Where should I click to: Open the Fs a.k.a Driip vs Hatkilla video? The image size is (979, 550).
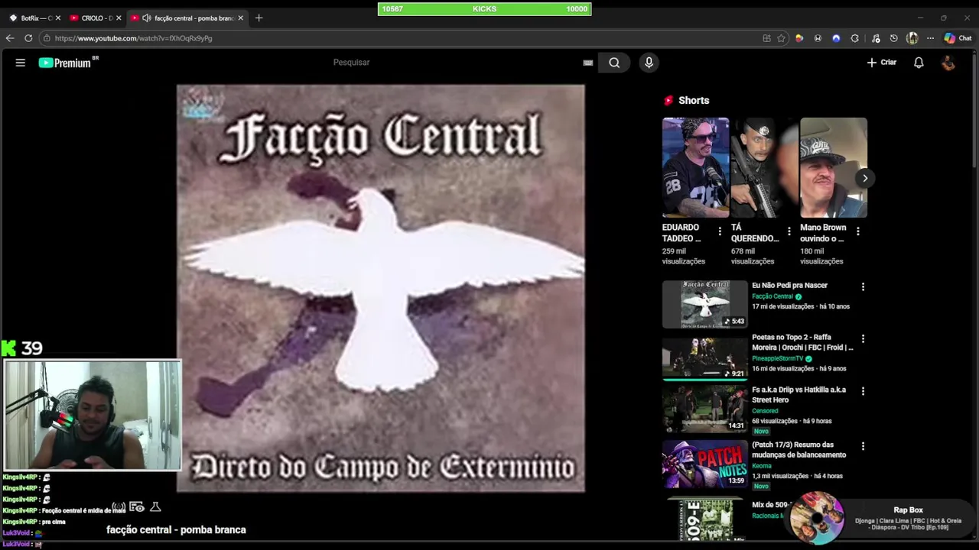[x=798, y=395]
